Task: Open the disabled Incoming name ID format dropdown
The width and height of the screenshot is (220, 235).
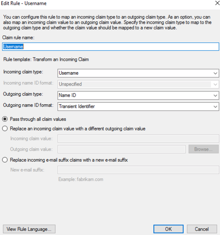Action: (138, 84)
